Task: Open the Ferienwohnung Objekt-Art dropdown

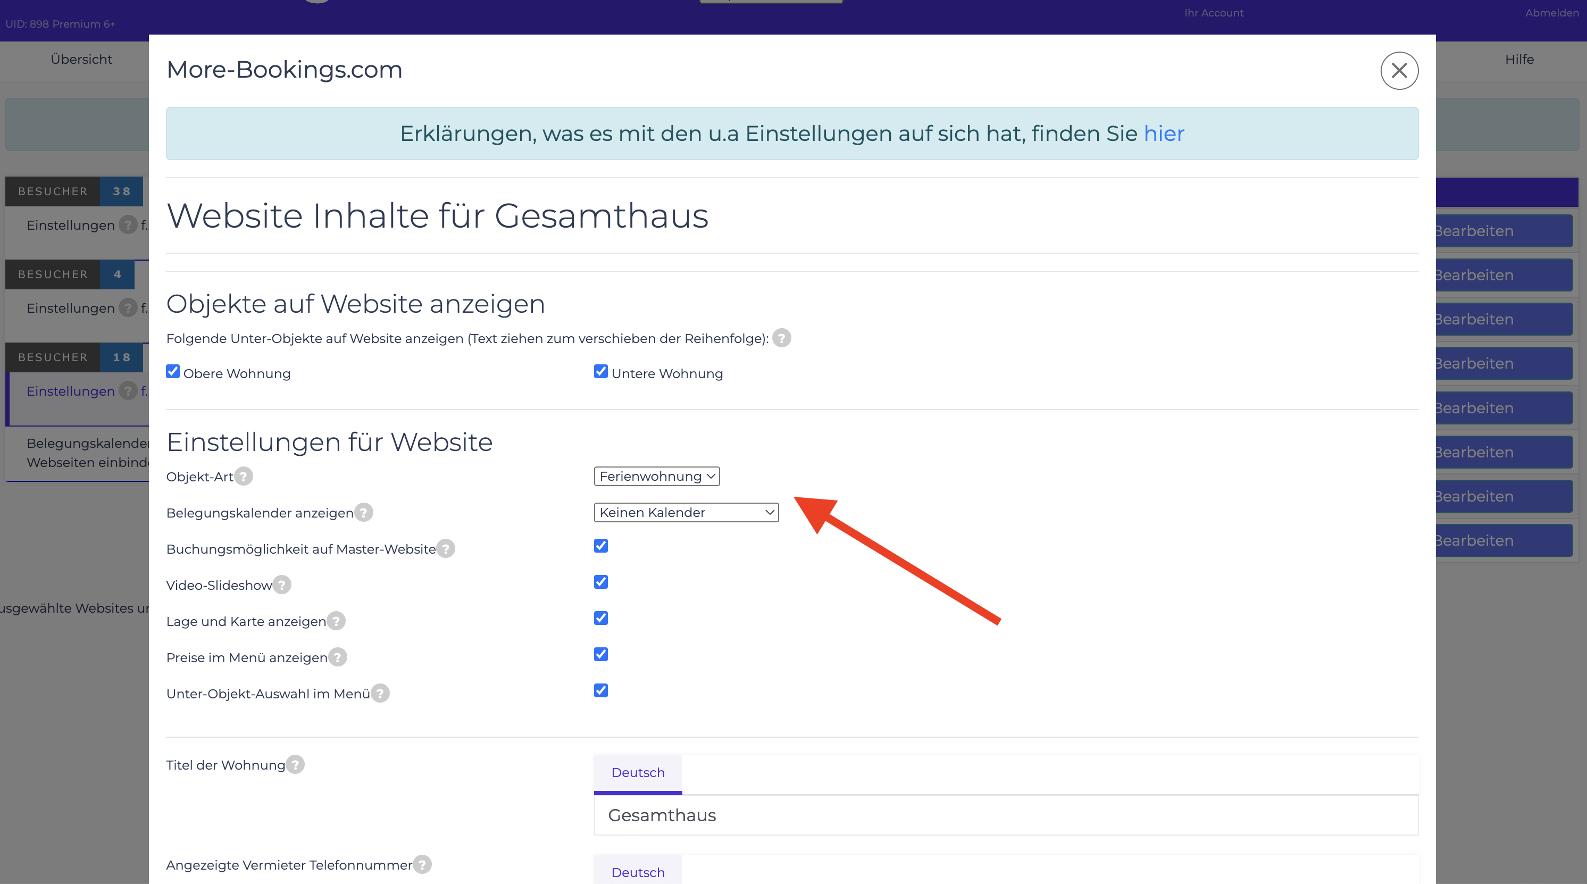Action: pos(657,476)
